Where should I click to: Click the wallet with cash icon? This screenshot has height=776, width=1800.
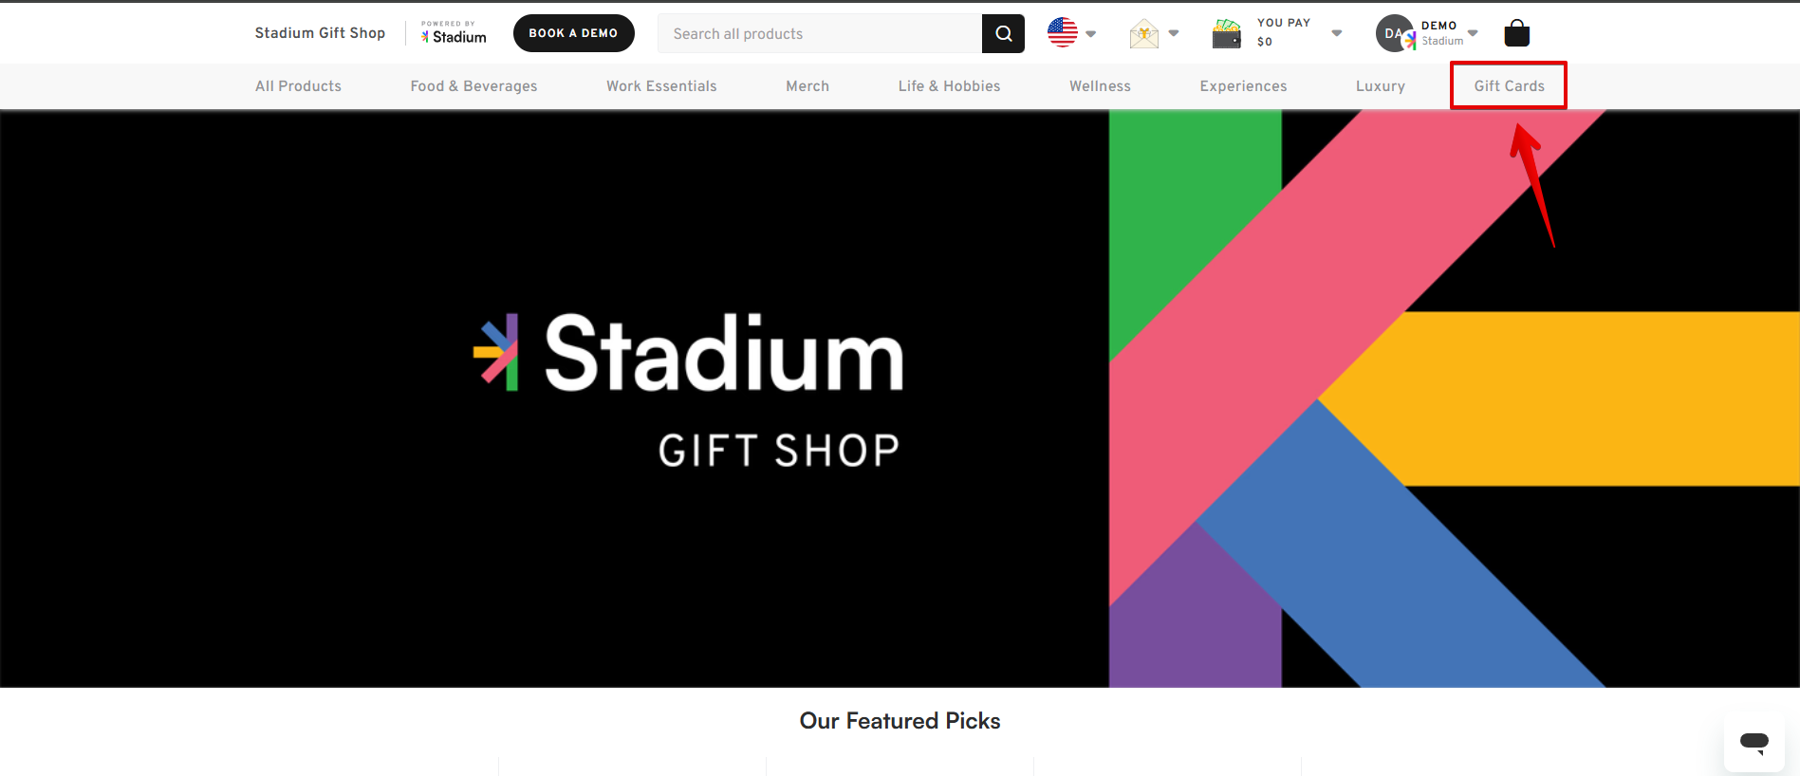coord(1226,34)
